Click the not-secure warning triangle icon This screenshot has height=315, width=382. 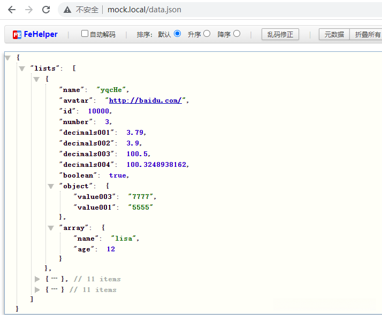coord(67,10)
